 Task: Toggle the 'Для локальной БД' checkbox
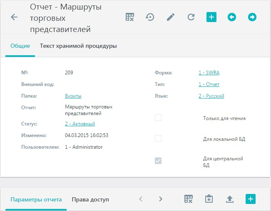point(158,138)
